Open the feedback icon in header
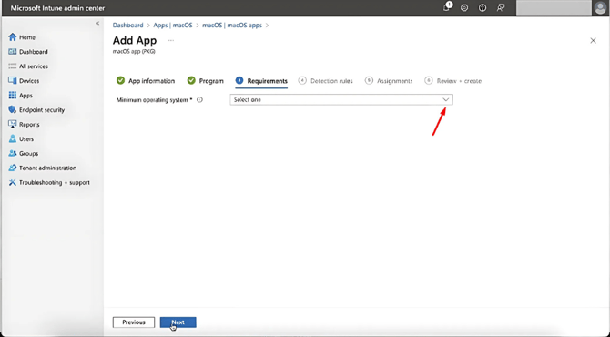This screenshot has height=337, width=610. click(501, 8)
